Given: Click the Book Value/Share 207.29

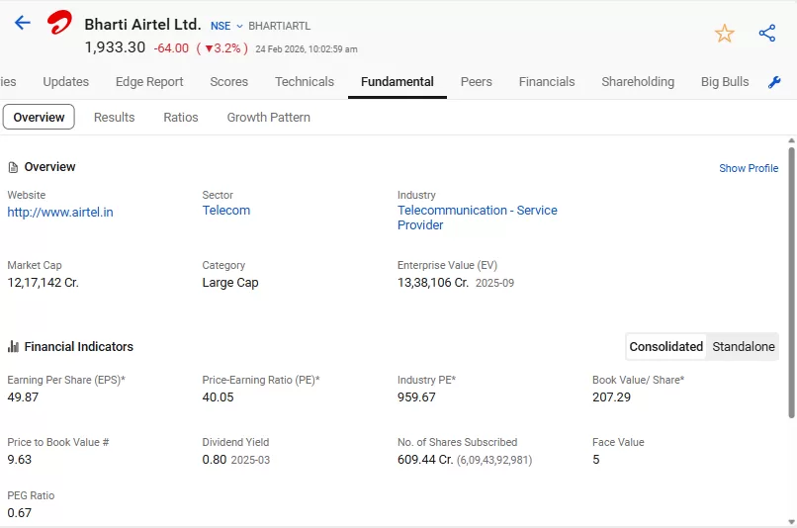Looking at the screenshot, I should pos(611,397).
